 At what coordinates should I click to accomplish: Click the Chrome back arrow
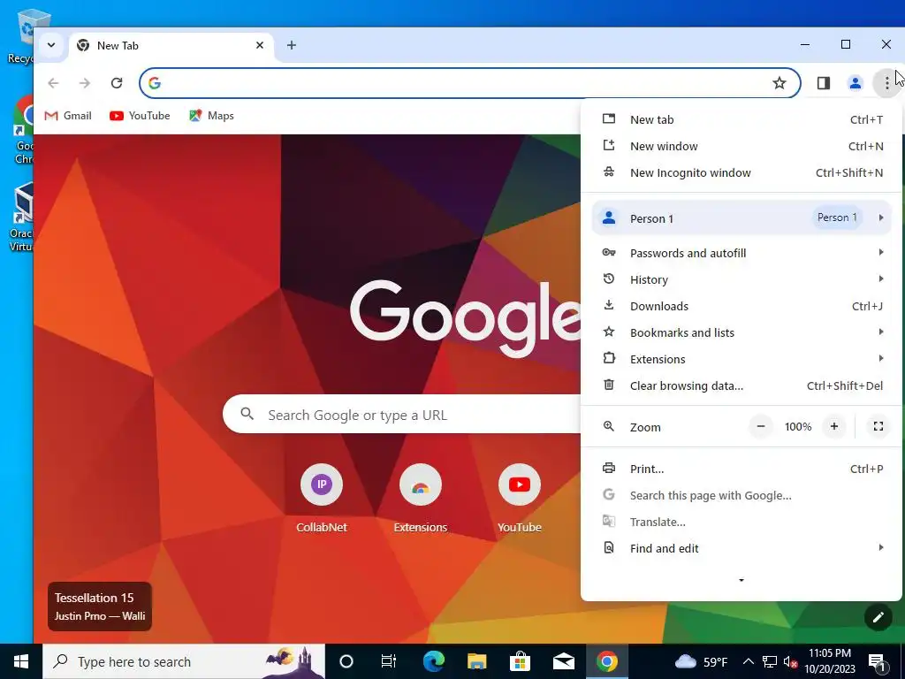[53, 83]
